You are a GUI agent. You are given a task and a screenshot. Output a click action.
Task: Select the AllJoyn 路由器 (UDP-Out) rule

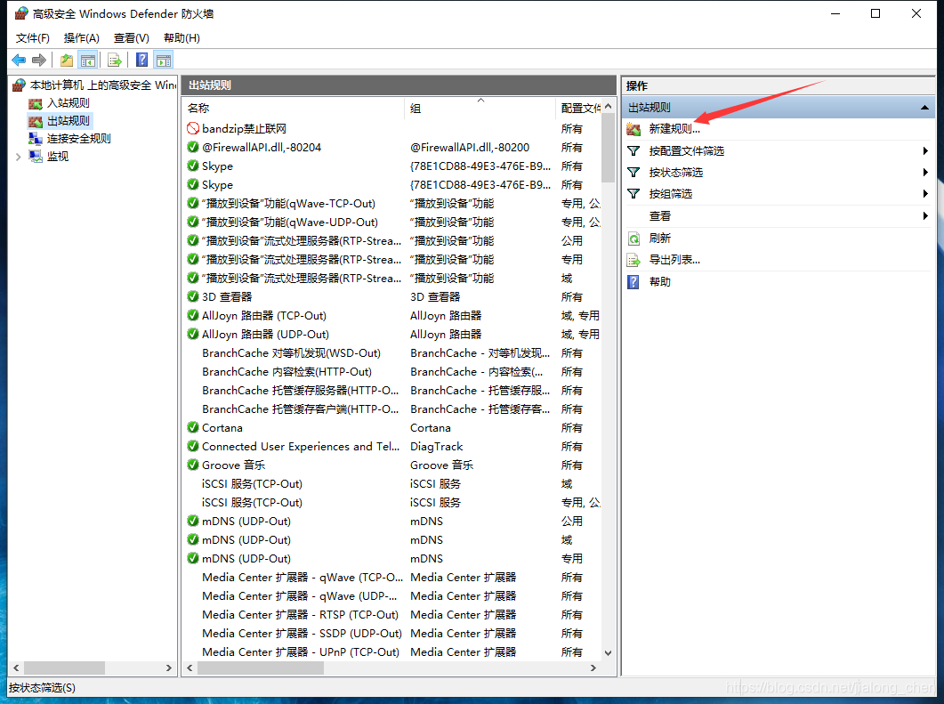pos(265,335)
